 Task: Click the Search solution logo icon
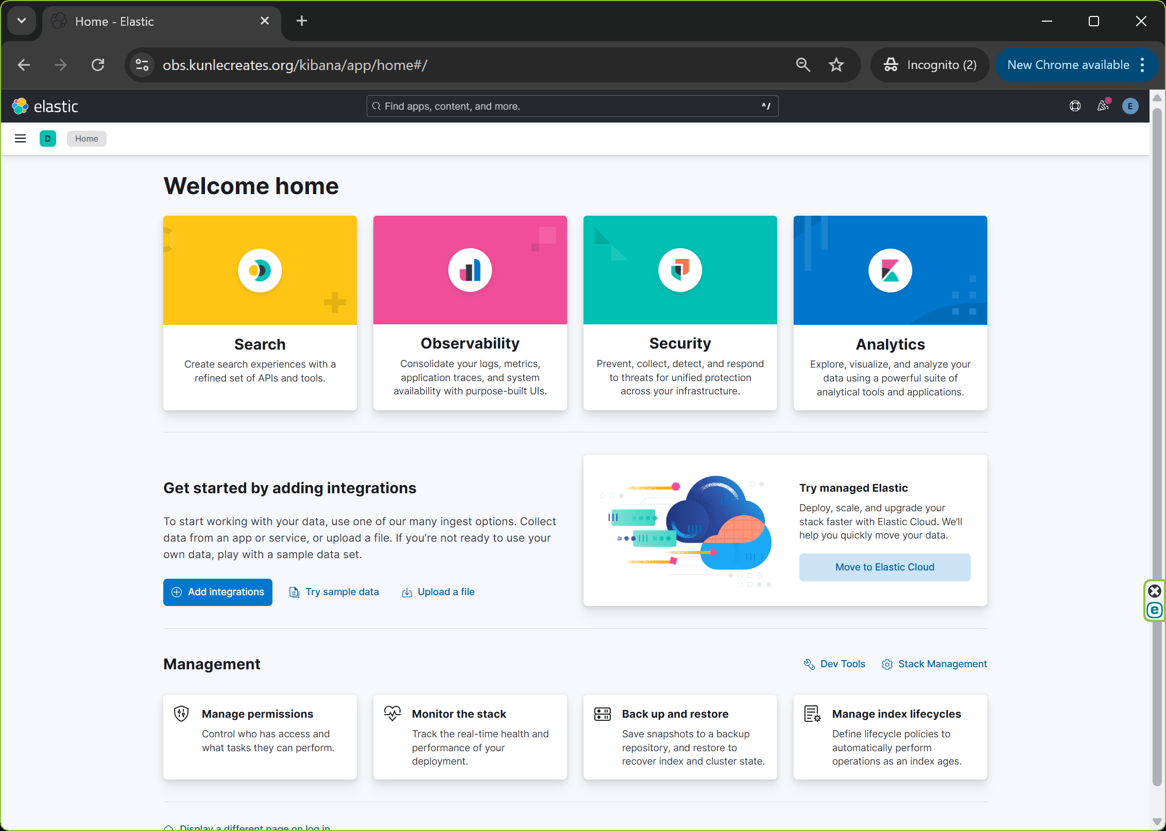click(x=260, y=270)
